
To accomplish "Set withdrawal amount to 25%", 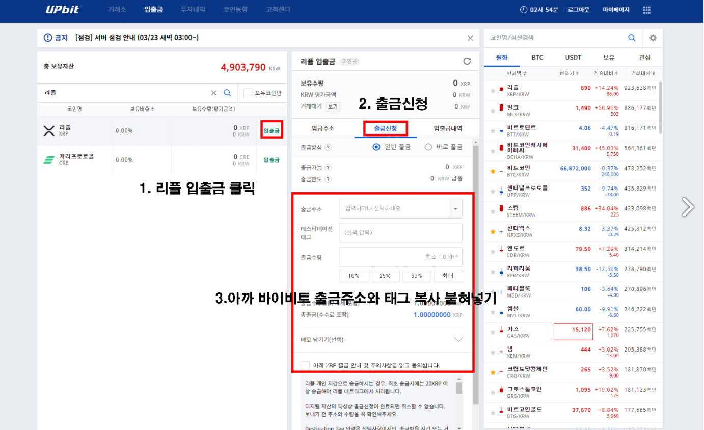I will 385,276.
